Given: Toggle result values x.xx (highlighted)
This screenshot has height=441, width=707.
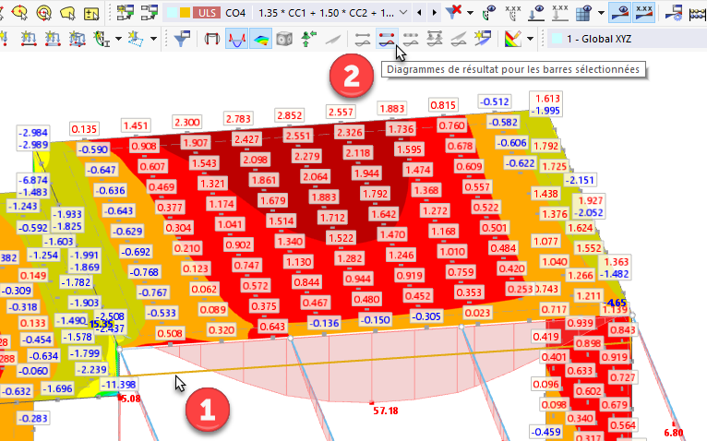Looking at the screenshot, I should [x=644, y=13].
